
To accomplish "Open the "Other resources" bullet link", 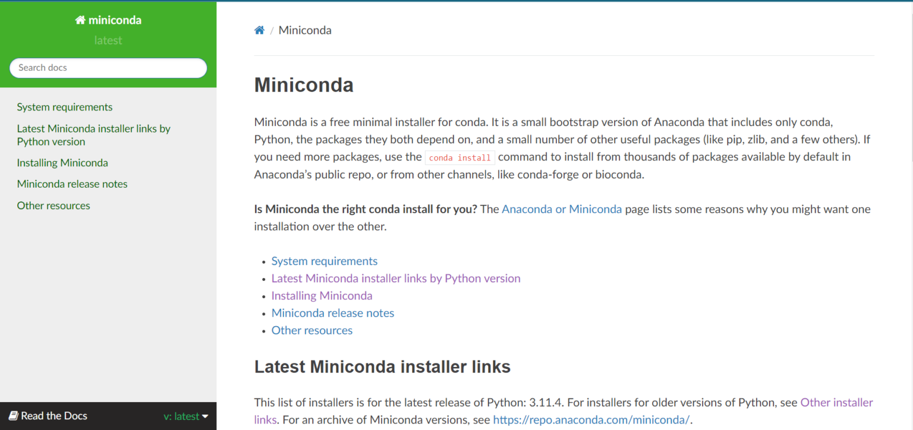I will click(x=311, y=330).
